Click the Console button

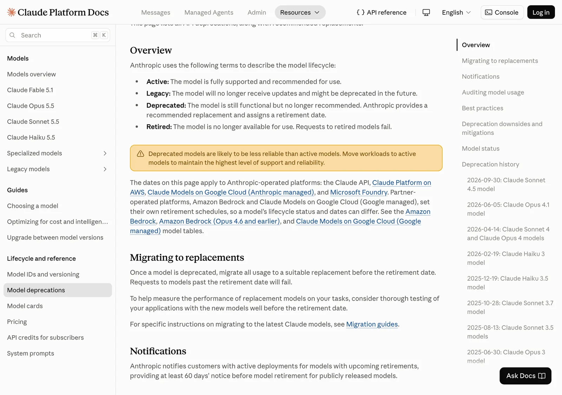502,12
